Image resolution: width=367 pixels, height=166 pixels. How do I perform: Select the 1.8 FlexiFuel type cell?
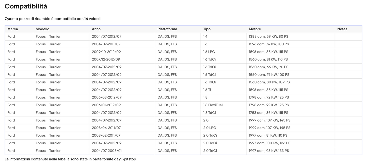pyautogui.click(x=213, y=105)
